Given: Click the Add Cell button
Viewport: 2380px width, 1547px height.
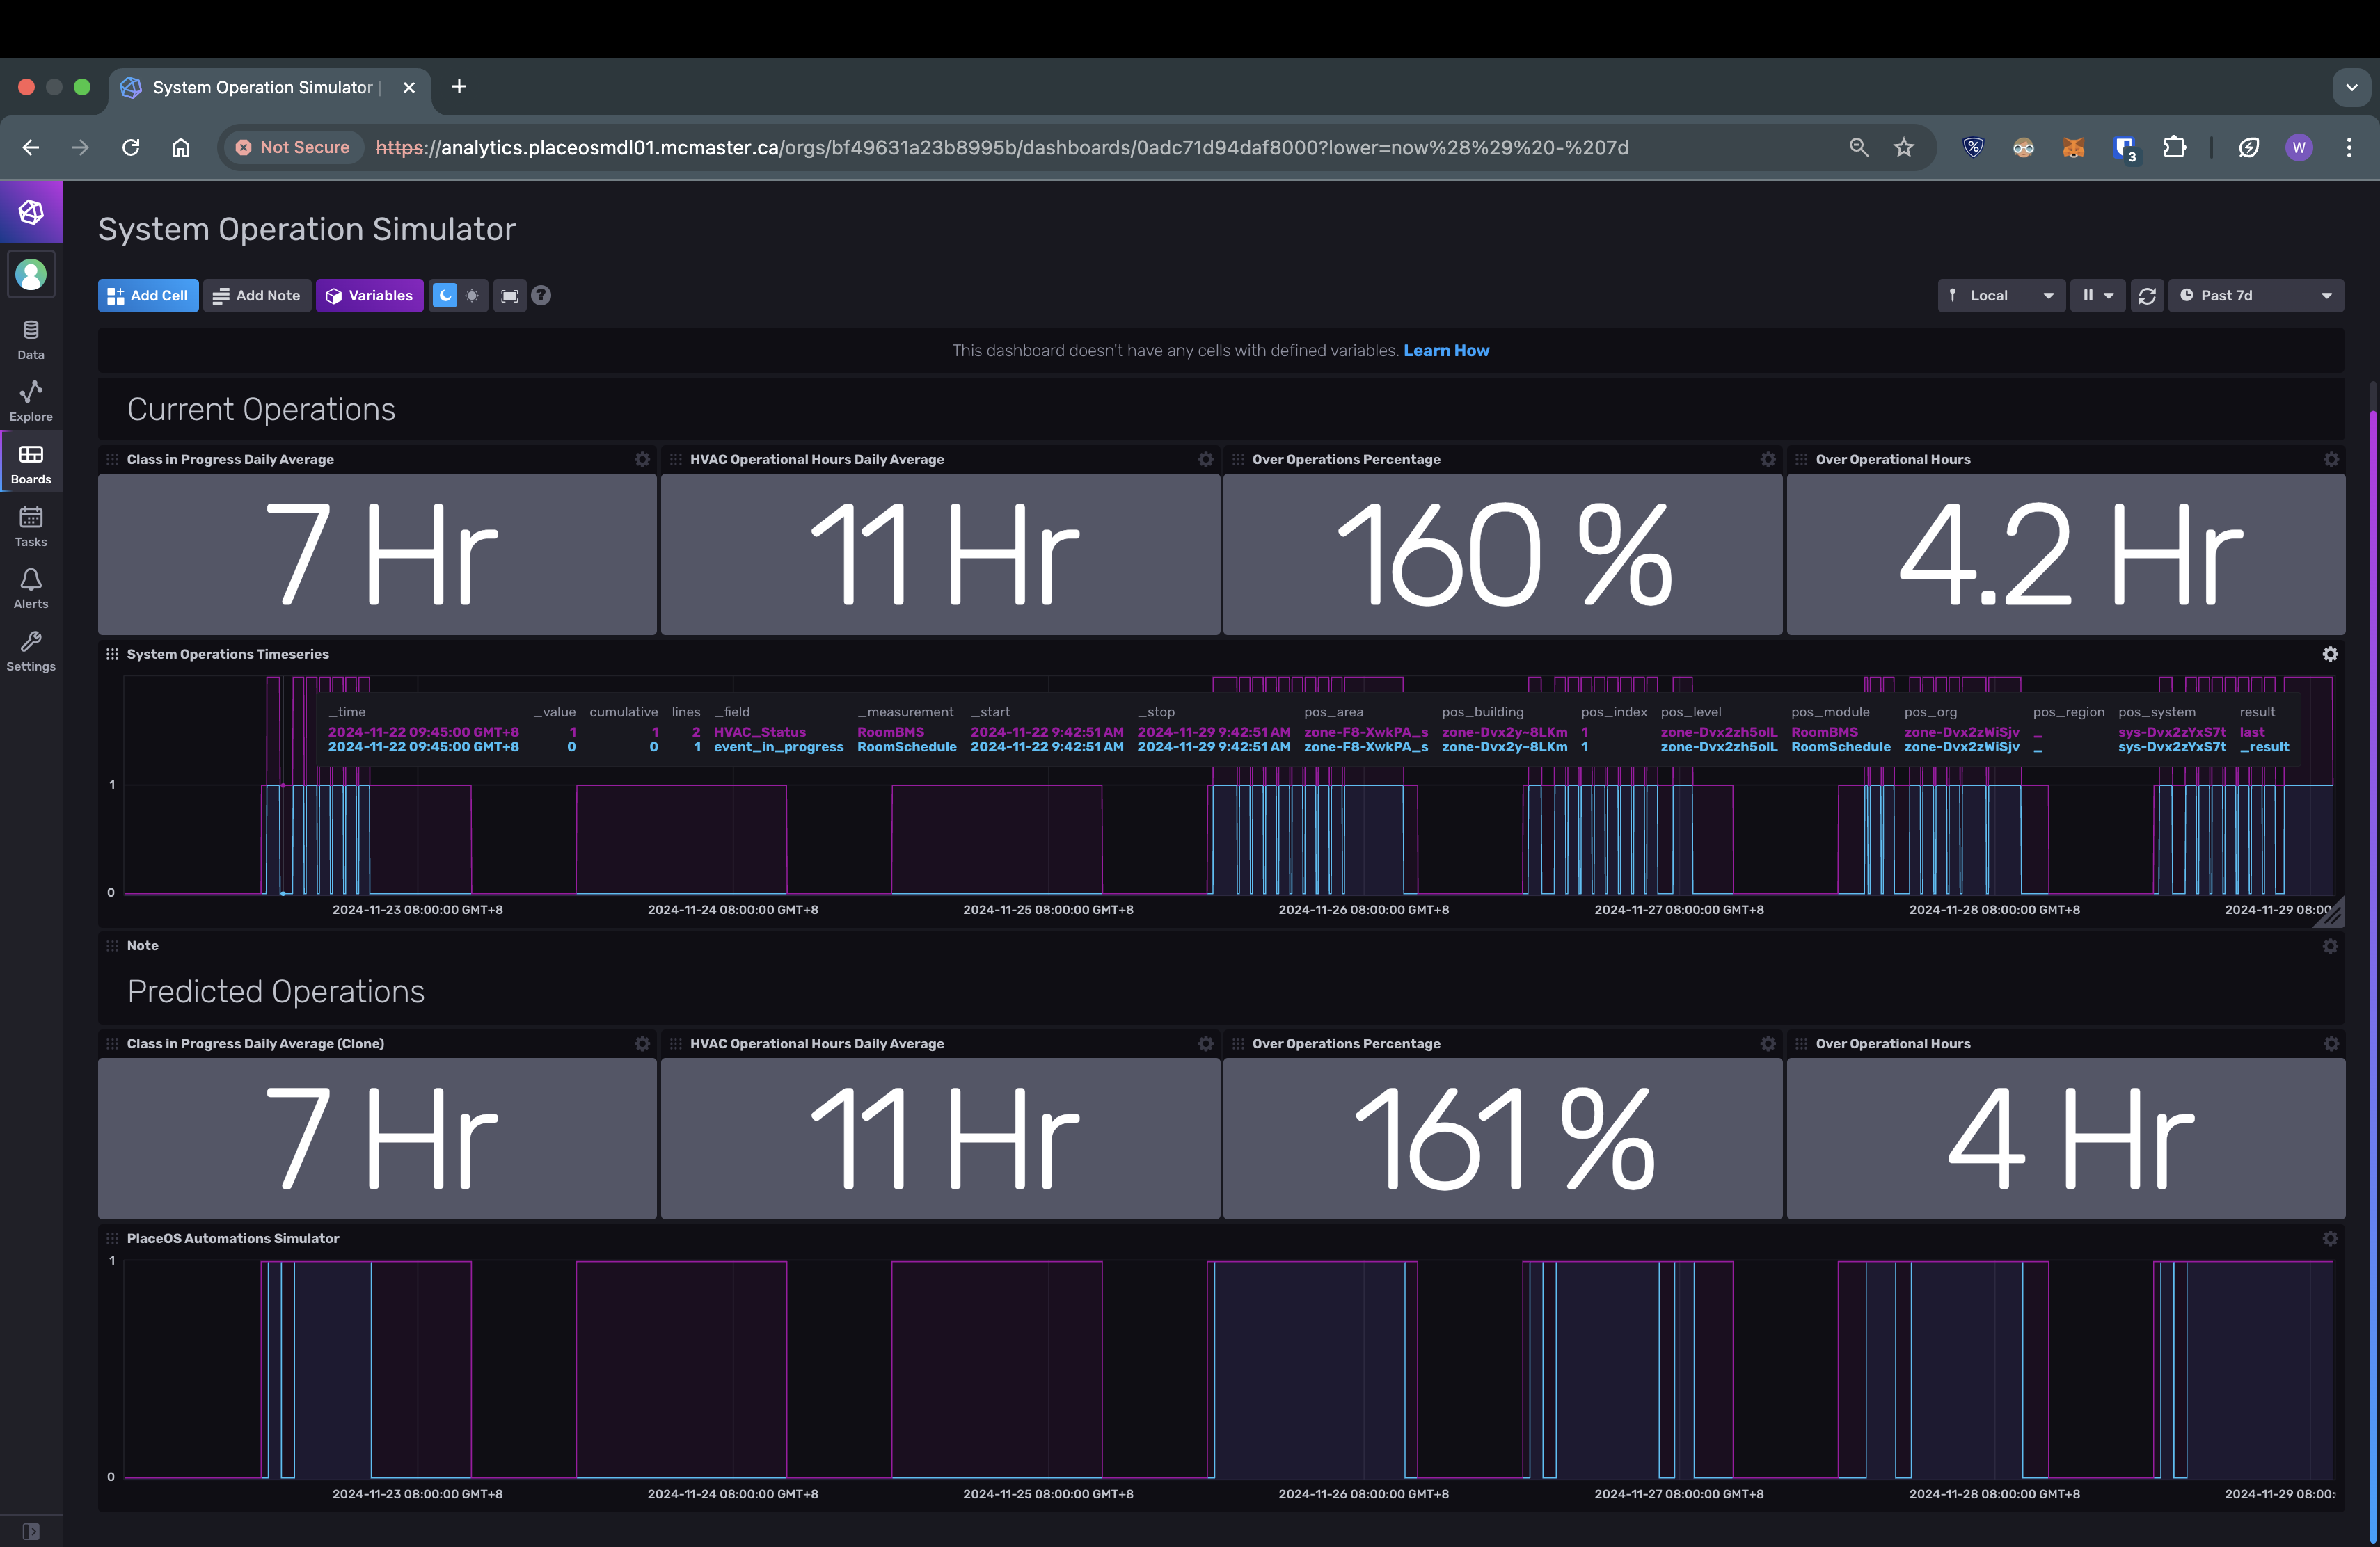Looking at the screenshot, I should [x=147, y=295].
